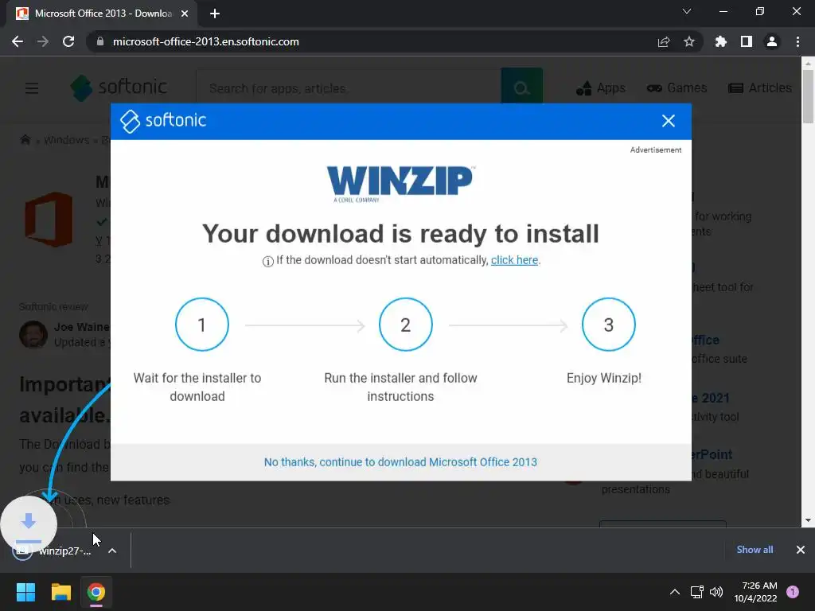Close the Microsoft Office 2013 tab

pyautogui.click(x=185, y=14)
